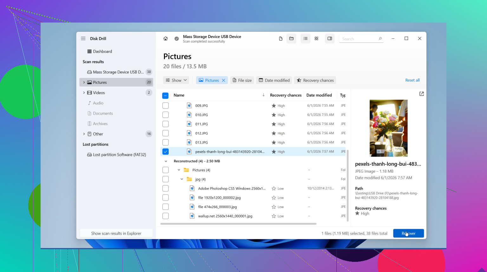The image size is (487, 272).
Task: Click the low-chance star for file 474x266_000003.jpg
Action: pyautogui.click(x=274, y=207)
